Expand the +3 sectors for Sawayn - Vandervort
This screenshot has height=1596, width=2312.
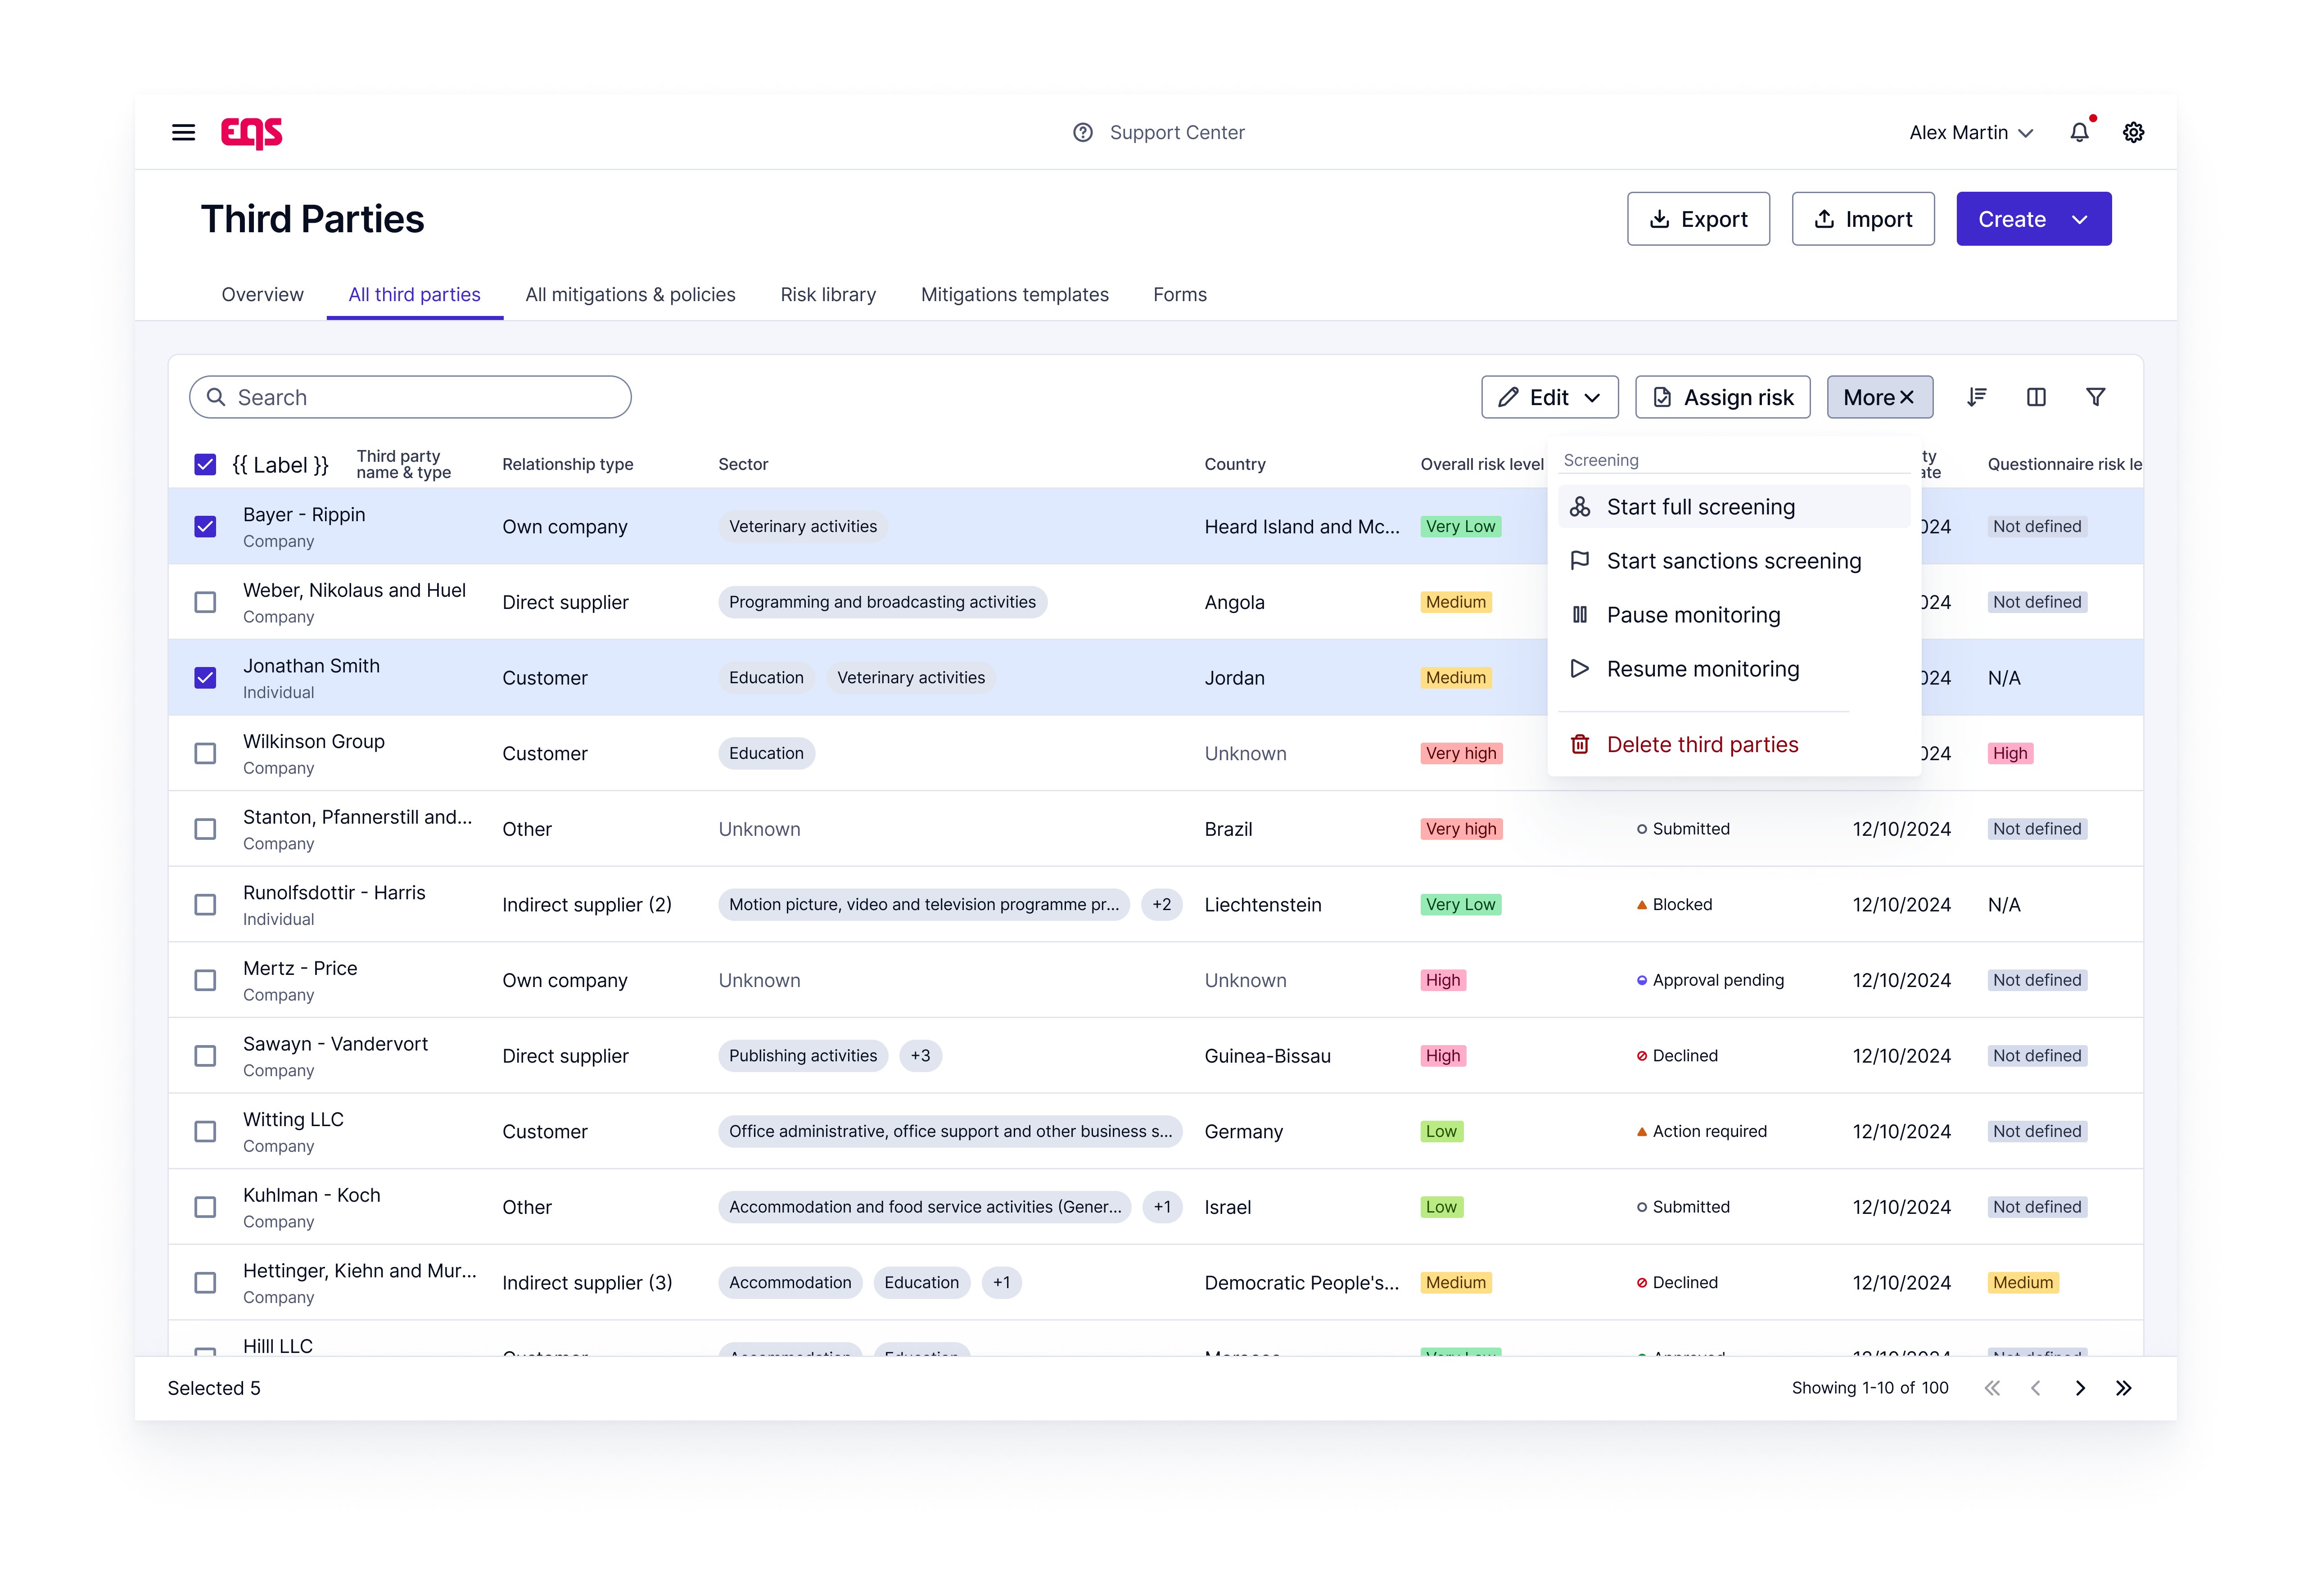pyautogui.click(x=920, y=1055)
